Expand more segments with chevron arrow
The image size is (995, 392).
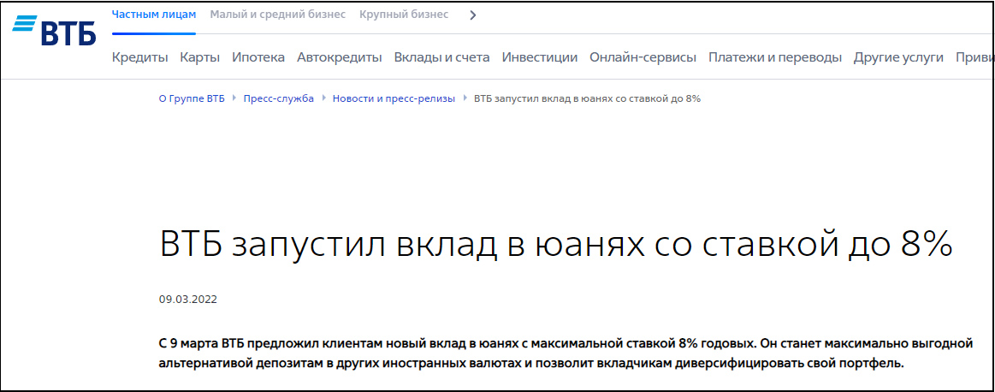click(472, 15)
